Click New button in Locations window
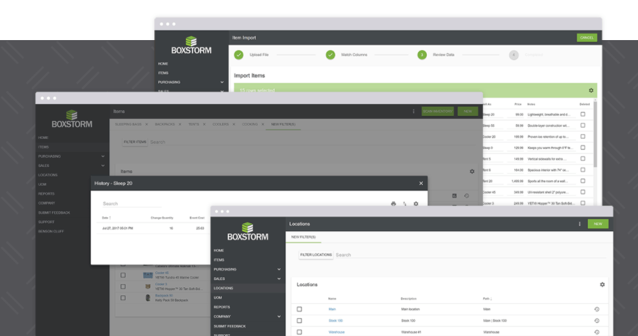The width and height of the screenshot is (638, 336). pos(598,224)
